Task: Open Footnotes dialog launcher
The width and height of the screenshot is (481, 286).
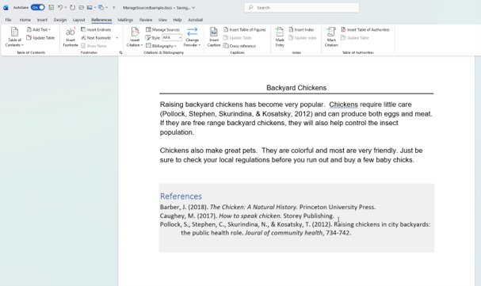Action: 121,53
